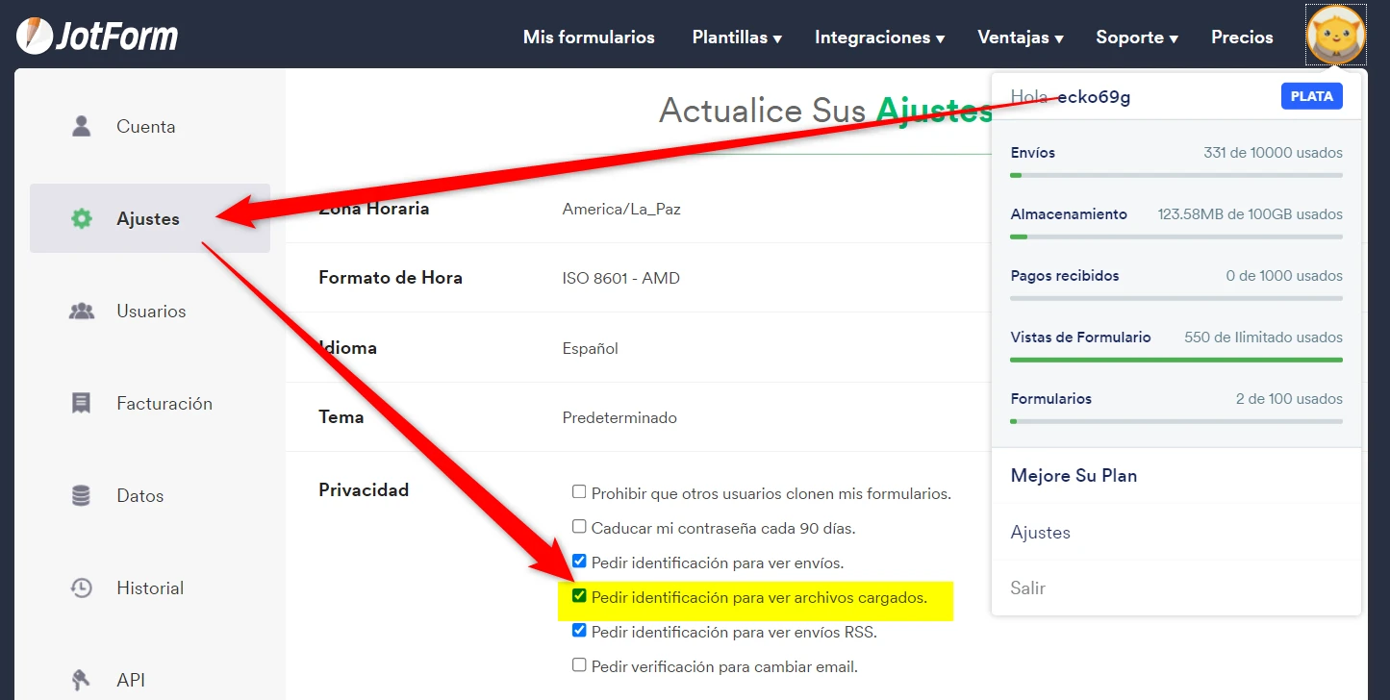Click Mejore Su Plan link
This screenshot has height=700, width=1390.
point(1074,476)
